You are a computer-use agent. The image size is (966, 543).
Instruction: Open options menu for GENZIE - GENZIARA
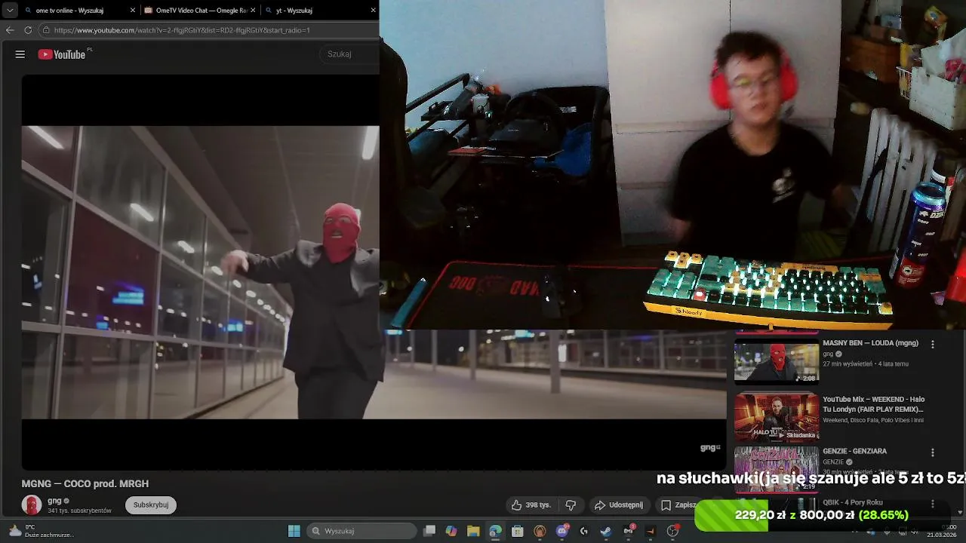point(932,452)
